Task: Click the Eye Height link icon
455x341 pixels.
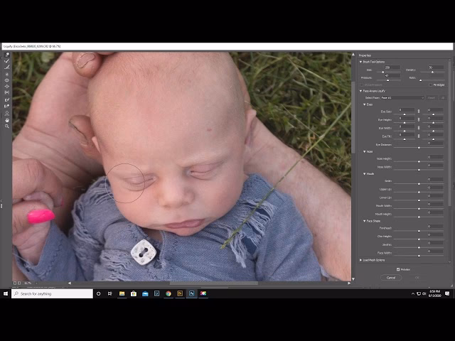Action: (x=419, y=119)
